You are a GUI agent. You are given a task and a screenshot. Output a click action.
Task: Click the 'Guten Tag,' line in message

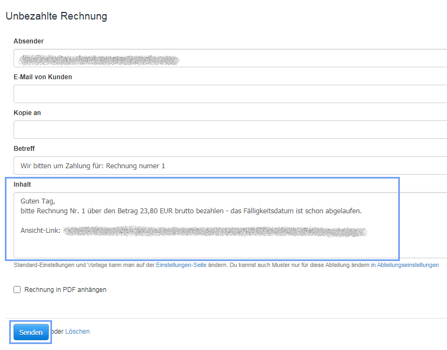[x=38, y=201]
